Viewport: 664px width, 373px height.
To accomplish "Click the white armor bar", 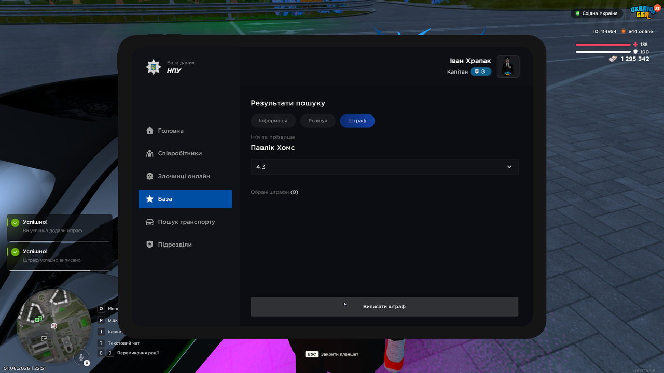I will 603,52.
